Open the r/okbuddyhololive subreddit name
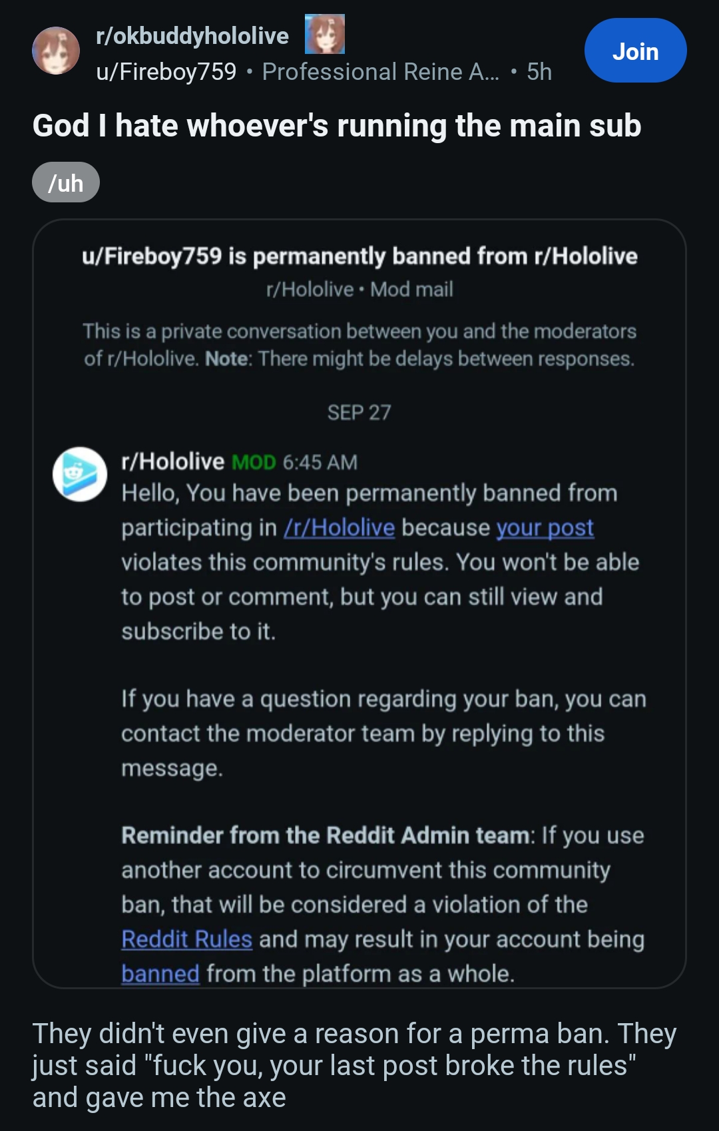Screen dimensions: 719x1131 coord(192,35)
